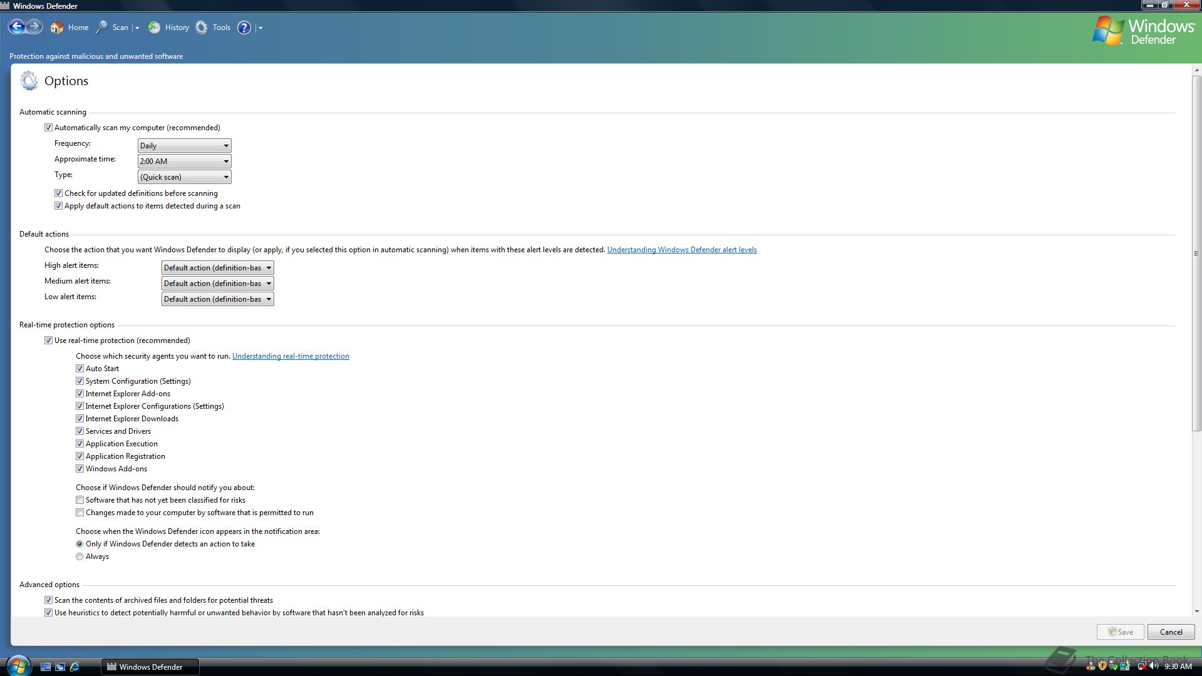Viewport: 1202px width, 676px height.
Task: Click the security shield warning tray icon
Action: 1102,666
